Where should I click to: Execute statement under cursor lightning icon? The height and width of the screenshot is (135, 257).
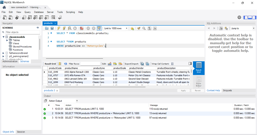point(64,28)
